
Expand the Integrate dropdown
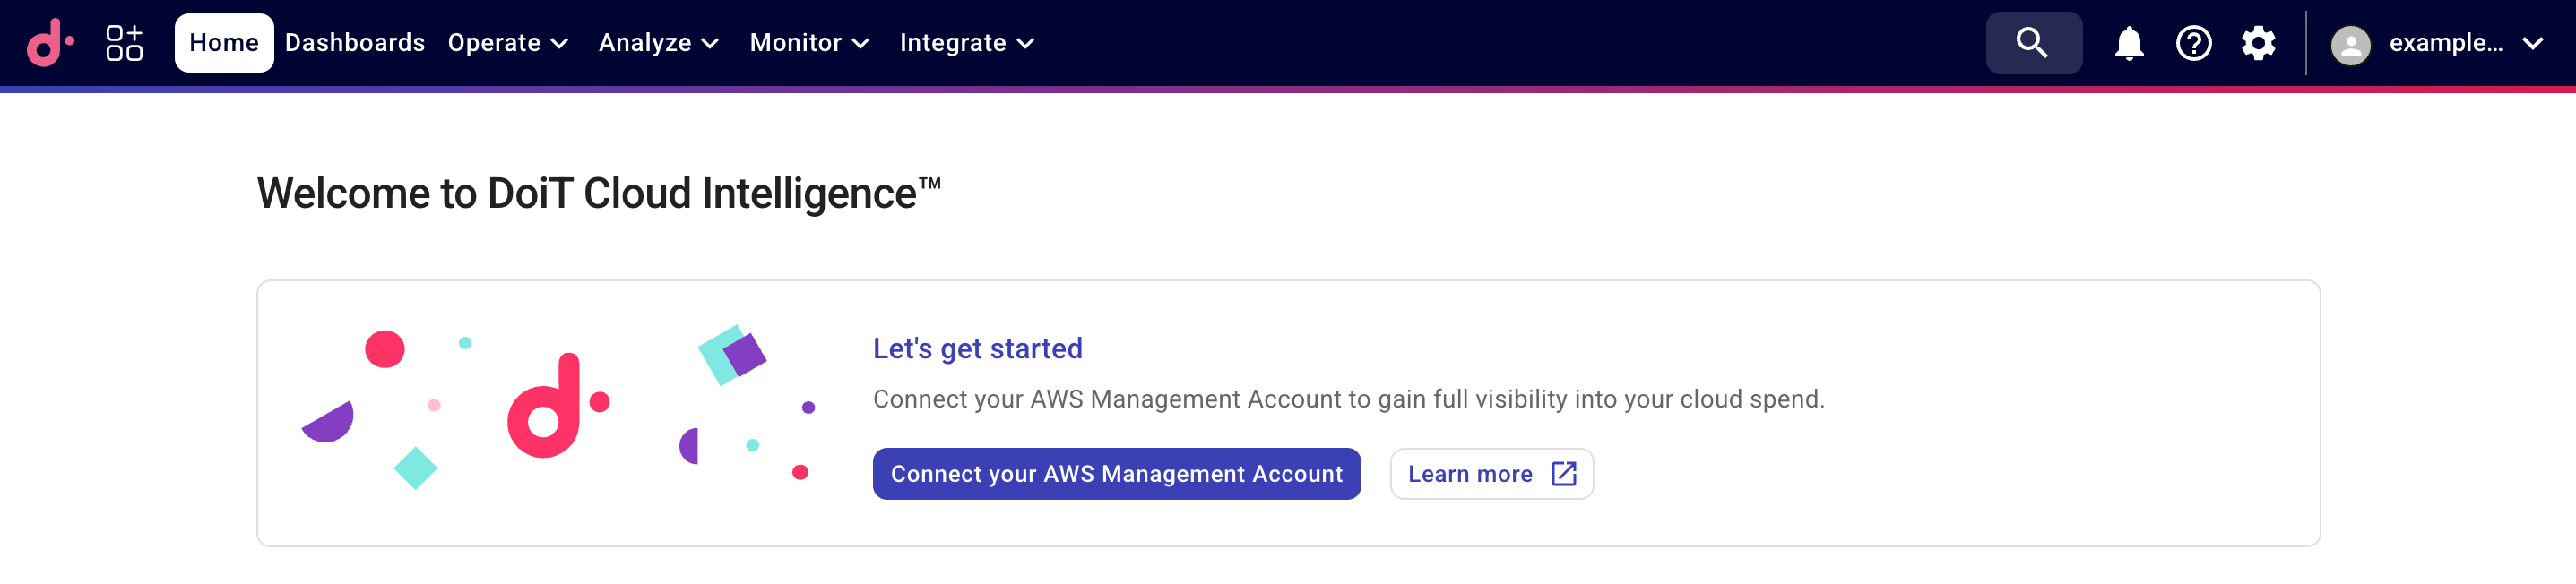(x=966, y=43)
